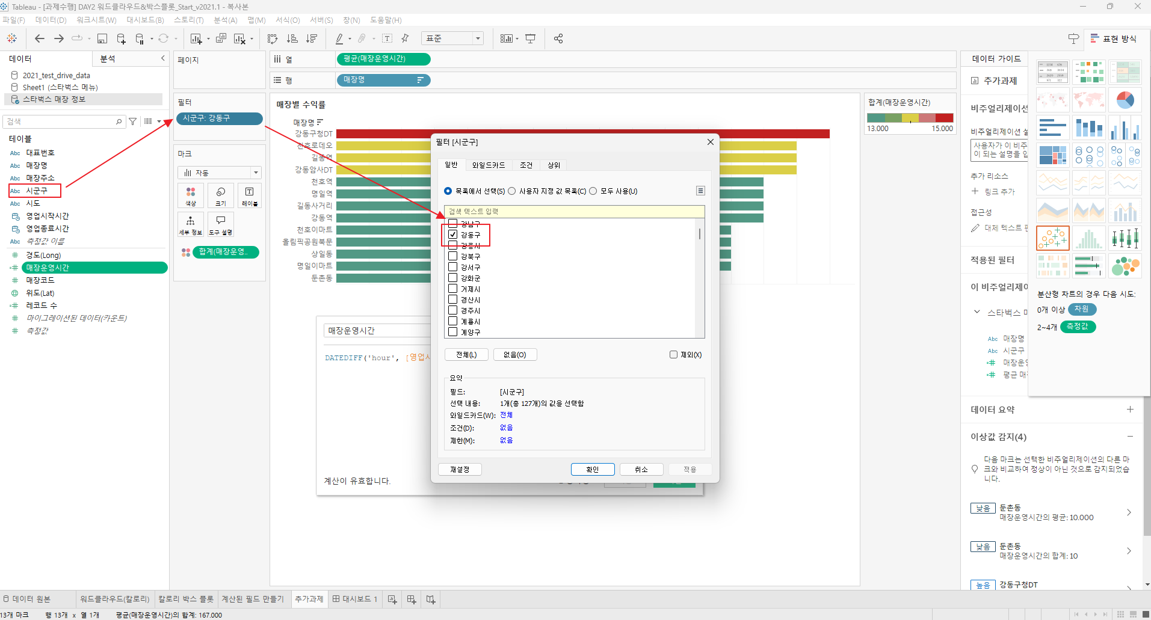Click the duplicate sheet icon
Screen dimensions: 1151x620
tap(221, 38)
